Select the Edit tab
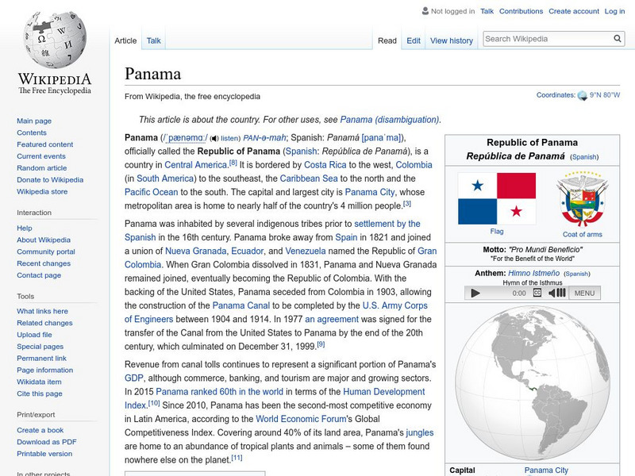Screen dimensions: 635x476 pos(414,40)
